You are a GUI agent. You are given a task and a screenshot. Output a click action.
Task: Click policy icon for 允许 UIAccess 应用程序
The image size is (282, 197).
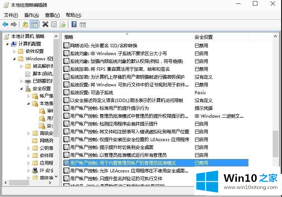(x=66, y=171)
